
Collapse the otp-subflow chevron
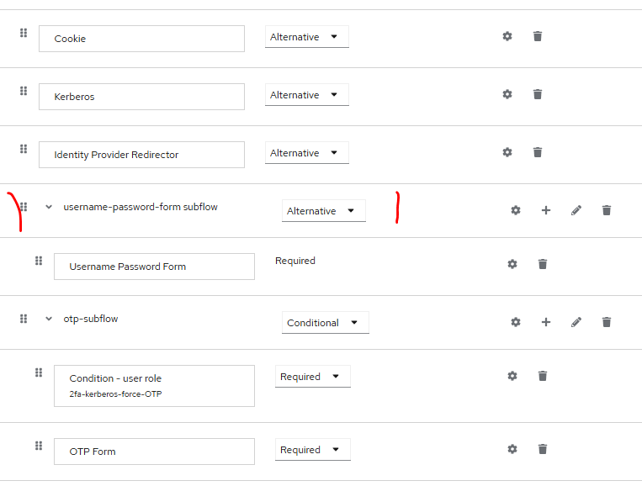click(x=49, y=319)
